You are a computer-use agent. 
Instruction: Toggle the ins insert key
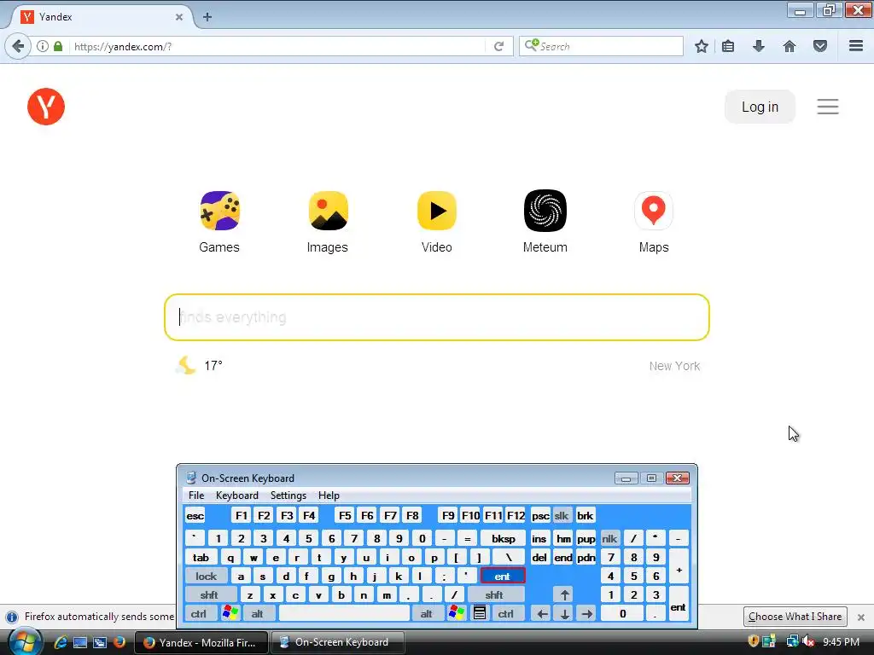point(539,539)
